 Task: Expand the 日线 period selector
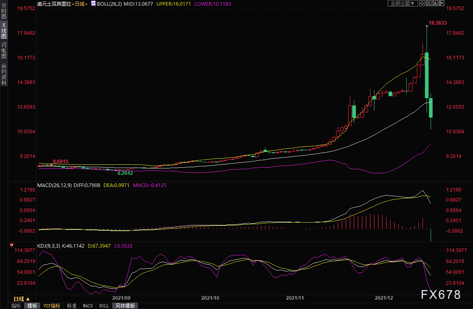coord(22,299)
